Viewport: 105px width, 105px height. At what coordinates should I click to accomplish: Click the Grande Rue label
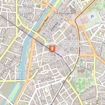click(54, 27)
